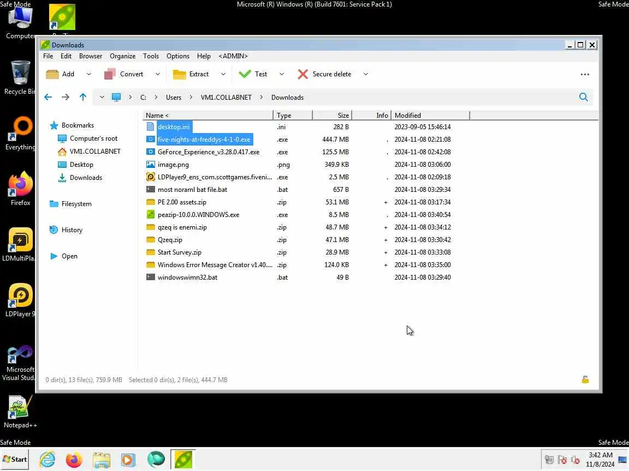Expand the Test dropdown arrow
Viewport: 629px width, 471px height.
coord(282,74)
